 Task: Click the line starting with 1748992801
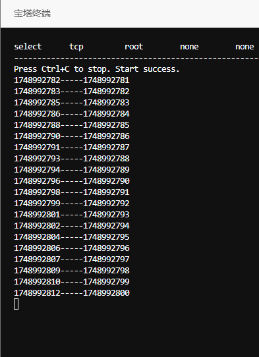(x=72, y=215)
